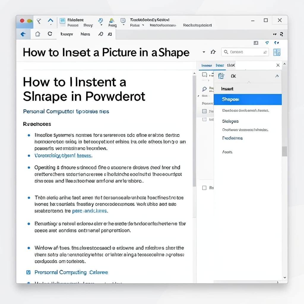
Task: Click the search bubble icon in the side panel
Action: coord(204,89)
